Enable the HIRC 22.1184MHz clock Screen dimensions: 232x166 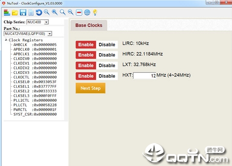(x=86, y=55)
